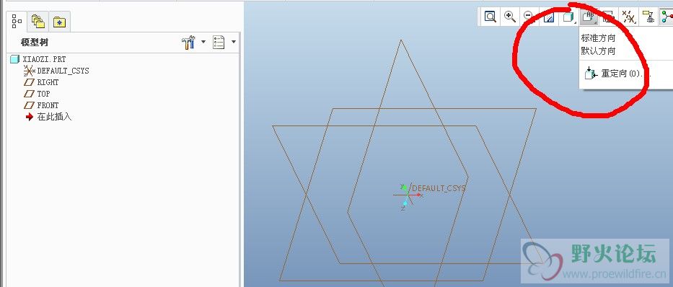Toggle the annotation display icon
This screenshot has height=287, width=673.
click(648, 17)
